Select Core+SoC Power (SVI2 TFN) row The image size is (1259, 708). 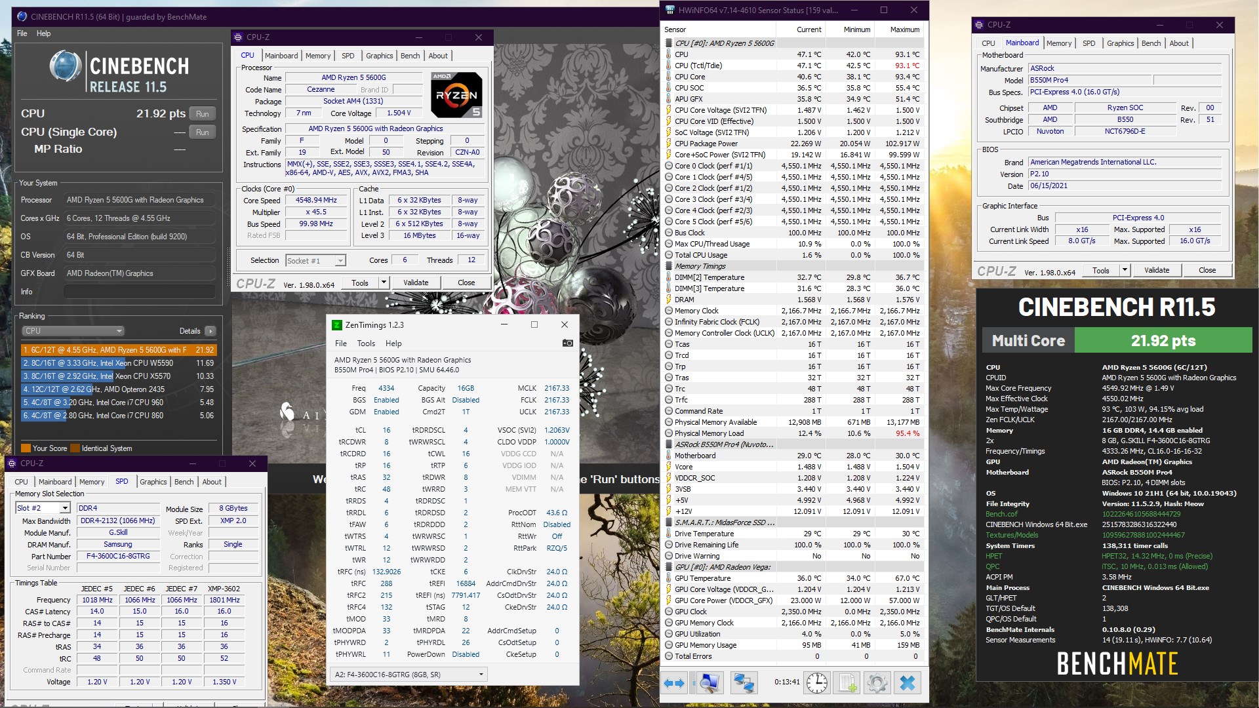tap(793, 155)
